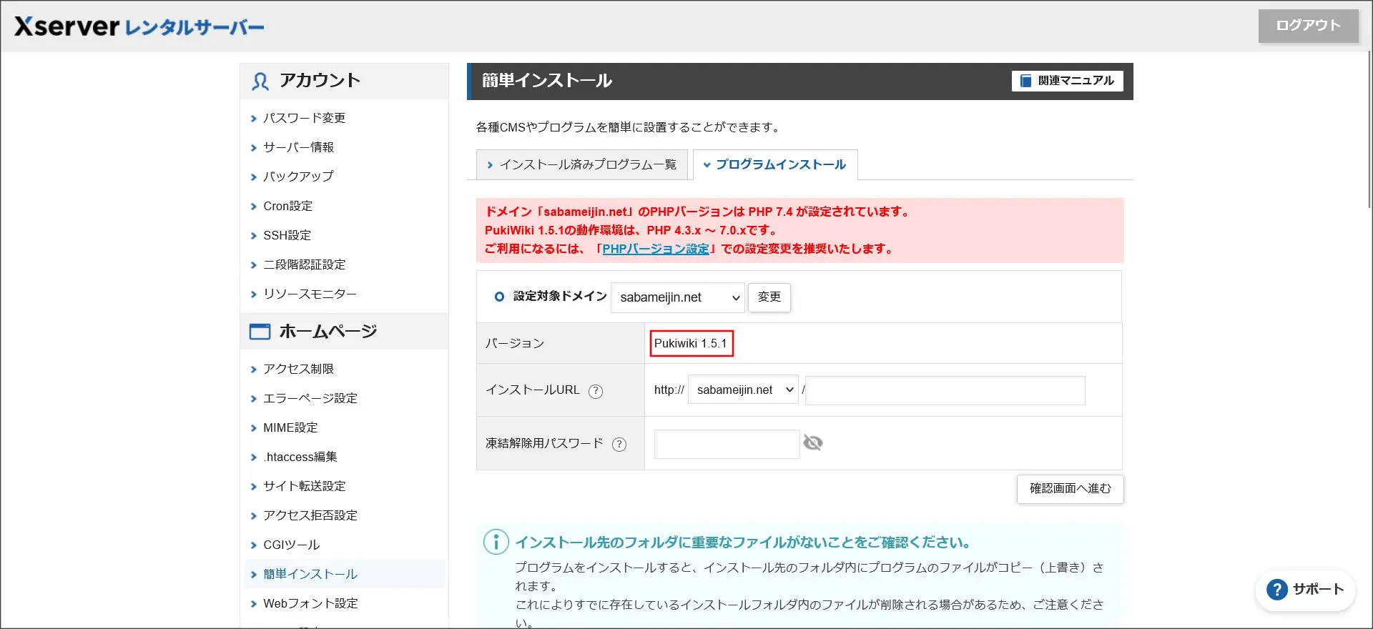Open バックアップ in the sidebar

click(x=298, y=177)
